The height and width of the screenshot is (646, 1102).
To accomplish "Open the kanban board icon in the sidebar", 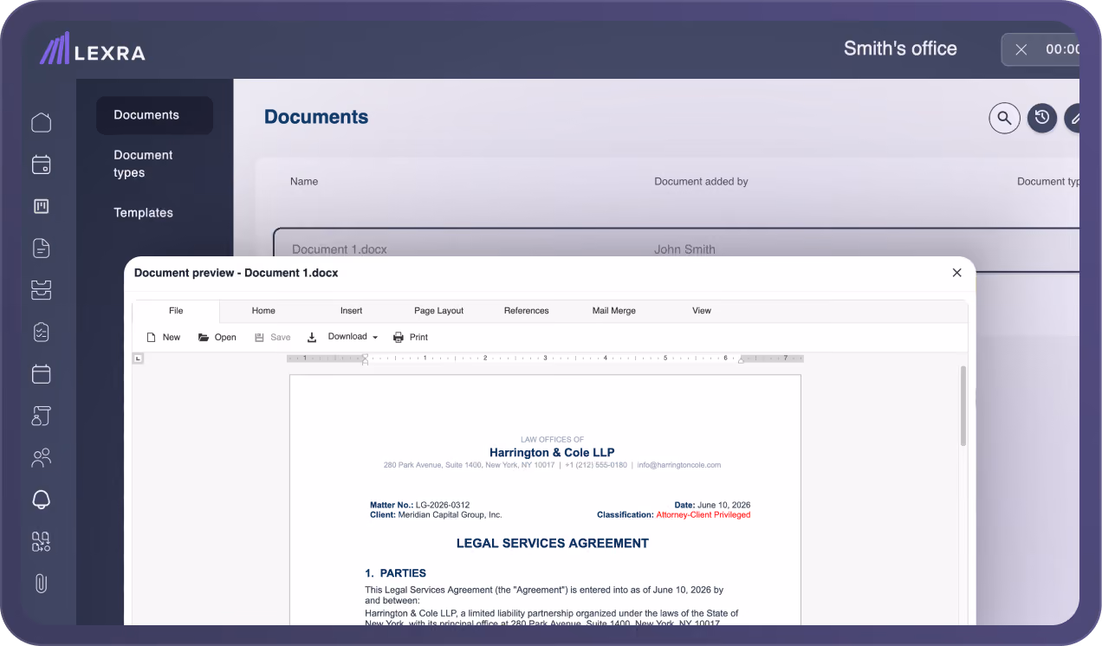I will (x=41, y=206).
